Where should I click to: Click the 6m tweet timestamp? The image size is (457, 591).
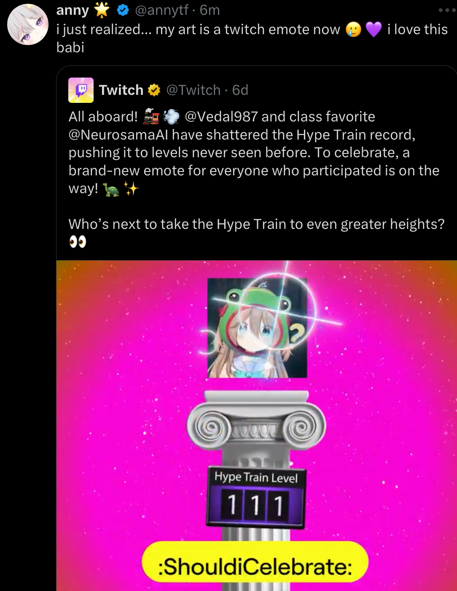point(210,10)
